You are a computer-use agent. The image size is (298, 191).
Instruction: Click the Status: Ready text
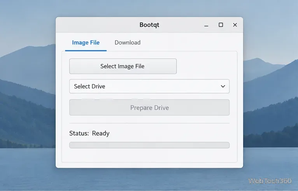[x=89, y=133]
